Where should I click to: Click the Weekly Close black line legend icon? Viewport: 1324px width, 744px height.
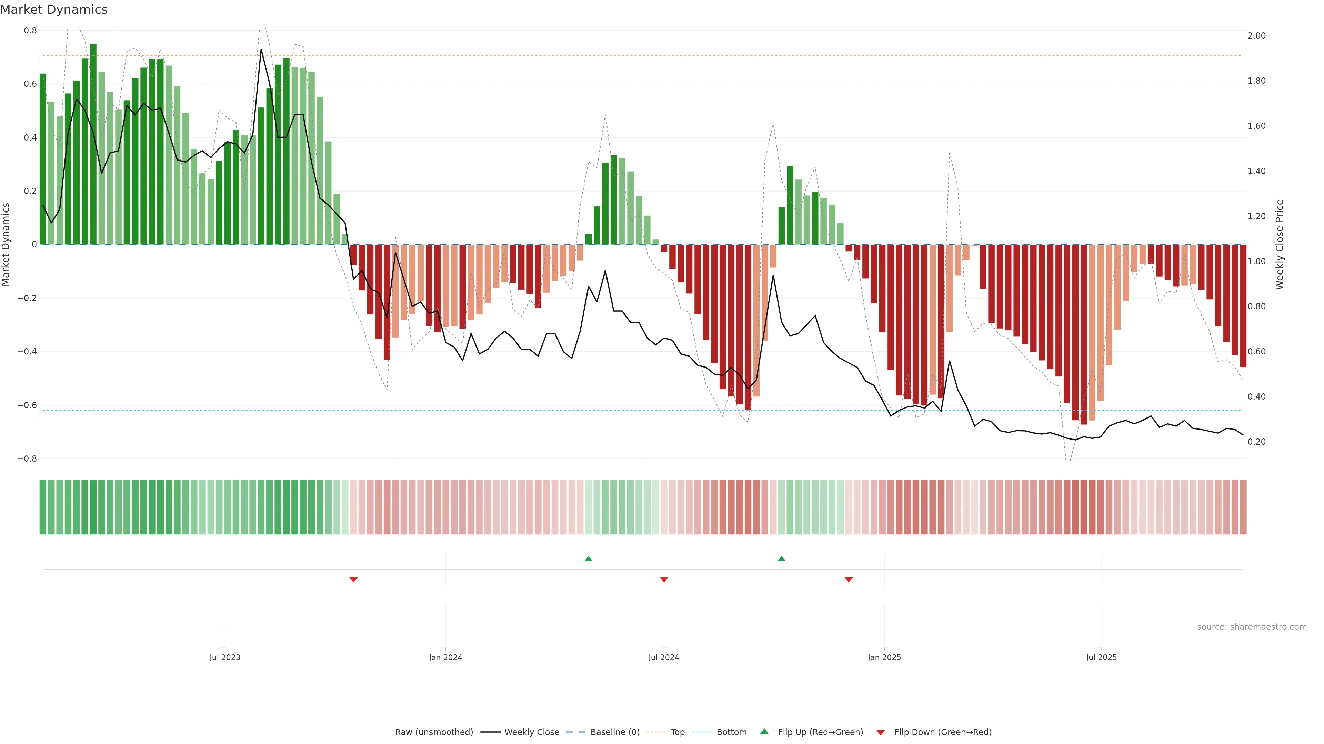490,732
